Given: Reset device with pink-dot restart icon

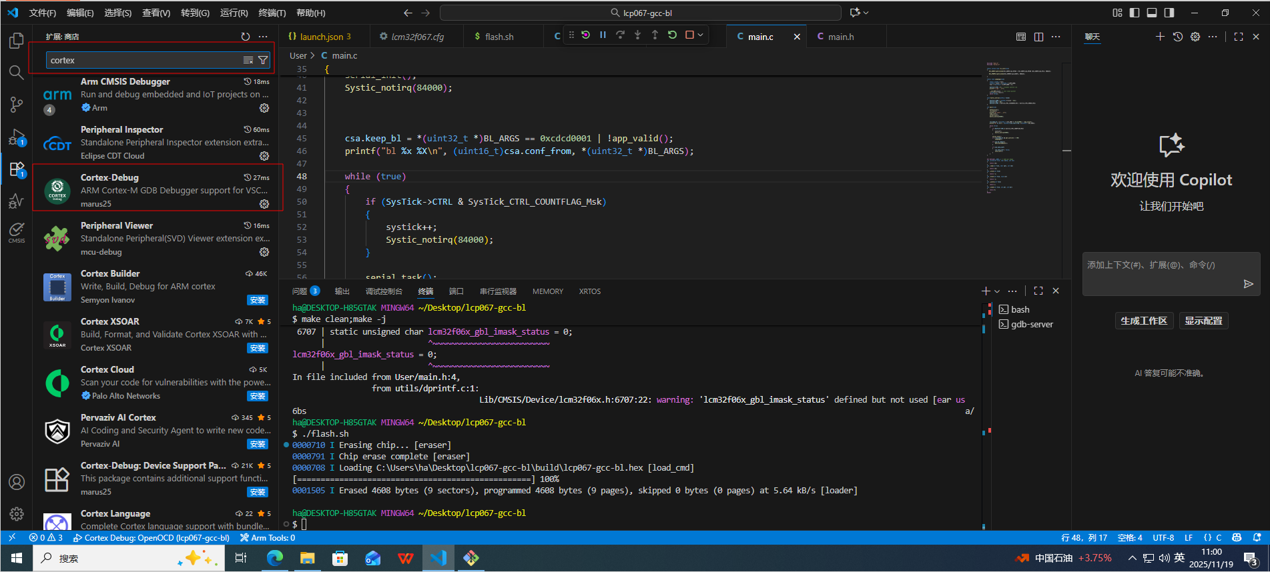Looking at the screenshot, I should [x=585, y=35].
